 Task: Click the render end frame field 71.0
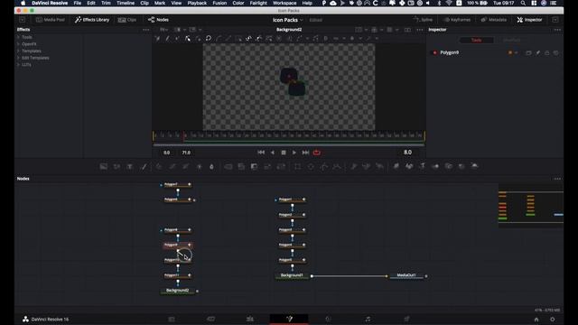pyautogui.click(x=186, y=153)
